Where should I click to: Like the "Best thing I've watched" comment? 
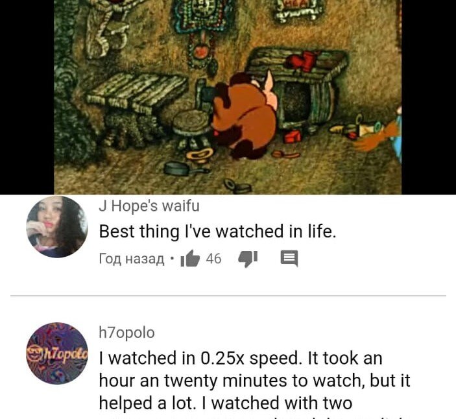pyautogui.click(x=190, y=259)
